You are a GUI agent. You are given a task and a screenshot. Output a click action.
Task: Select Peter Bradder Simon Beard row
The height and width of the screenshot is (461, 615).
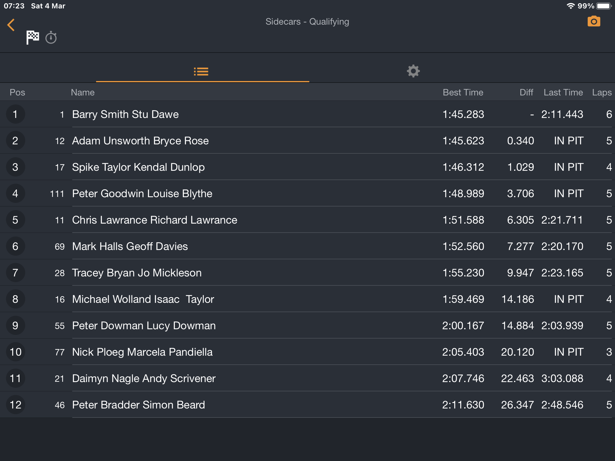point(307,405)
